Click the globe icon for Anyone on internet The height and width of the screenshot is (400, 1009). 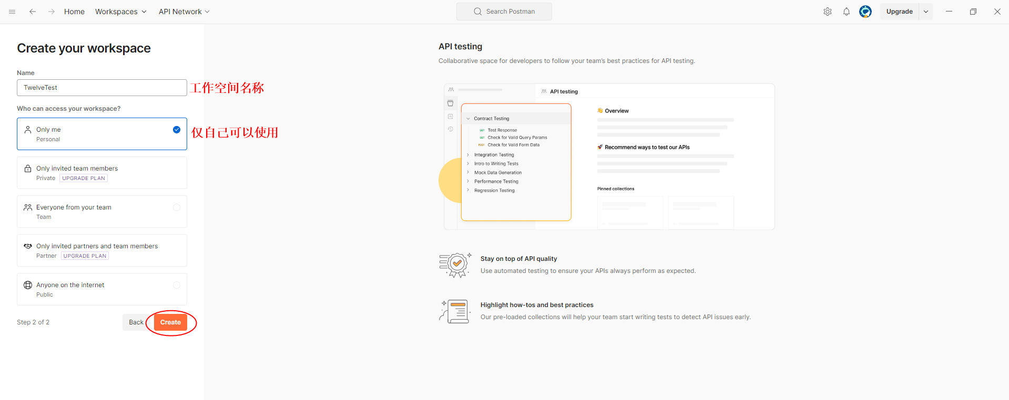28,285
